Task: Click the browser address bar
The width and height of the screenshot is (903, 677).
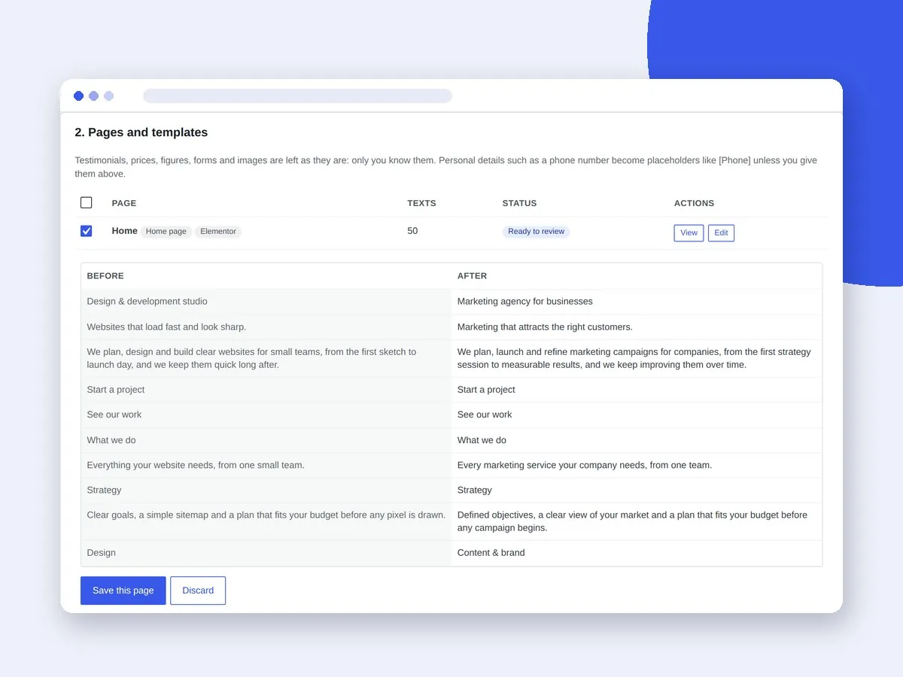Action: [297, 96]
